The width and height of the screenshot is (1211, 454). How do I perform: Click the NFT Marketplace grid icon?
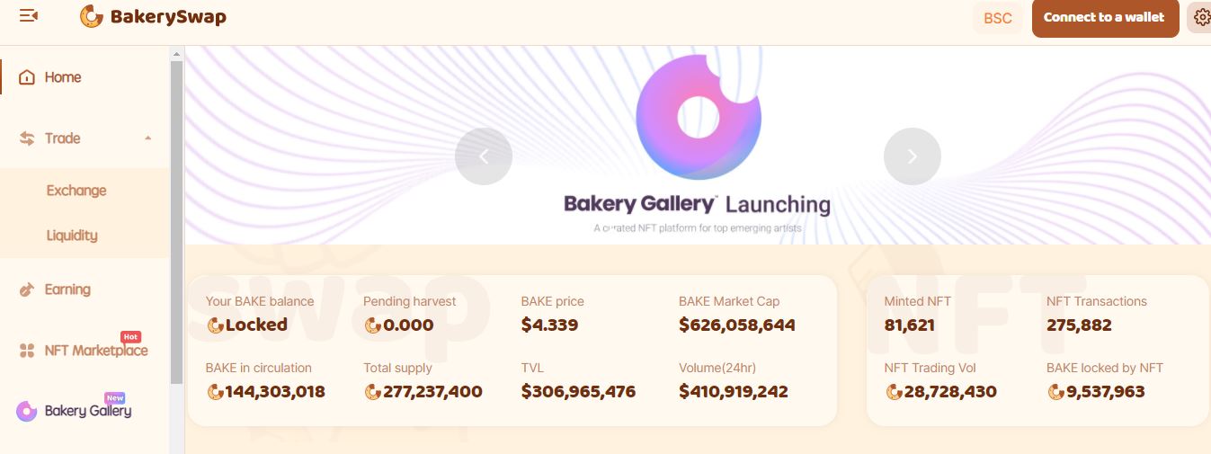pos(27,351)
